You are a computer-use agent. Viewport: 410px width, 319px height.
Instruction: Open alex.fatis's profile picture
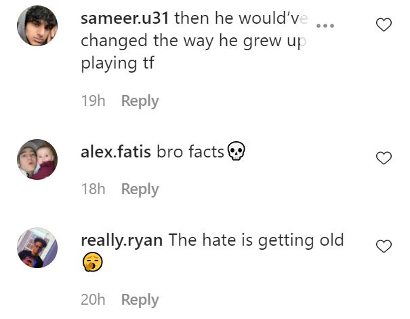click(x=37, y=159)
